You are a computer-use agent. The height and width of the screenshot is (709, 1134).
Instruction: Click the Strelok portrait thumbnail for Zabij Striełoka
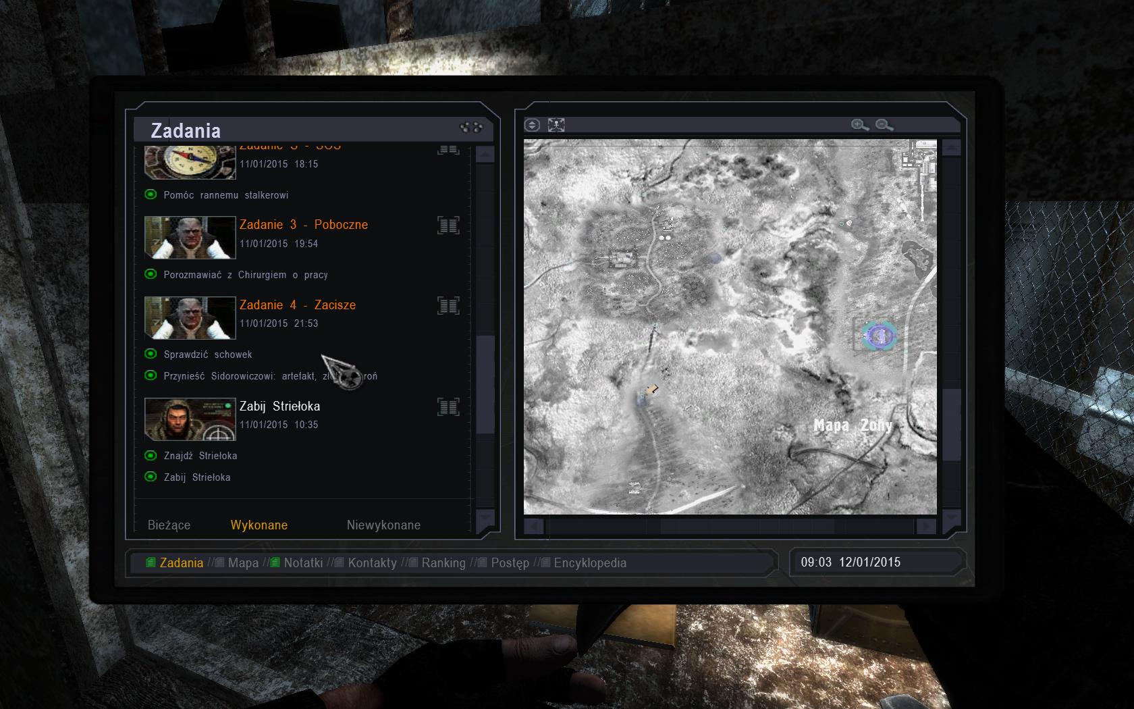(190, 419)
